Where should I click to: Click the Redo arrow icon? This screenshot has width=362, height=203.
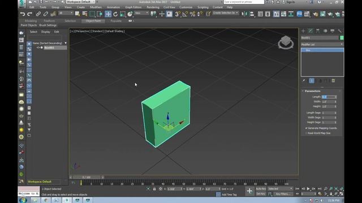(x=30, y=14)
